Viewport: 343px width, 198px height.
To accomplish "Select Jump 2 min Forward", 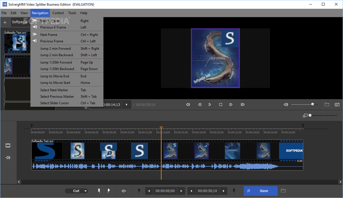I will [x=67, y=49].
